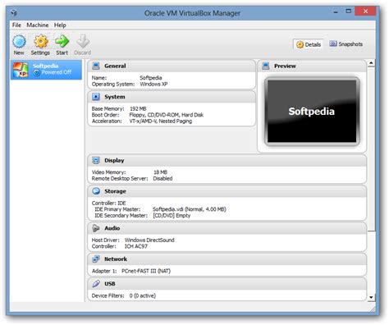The image size is (389, 325).
Task: Open the General section header link
Action: tap(115, 66)
